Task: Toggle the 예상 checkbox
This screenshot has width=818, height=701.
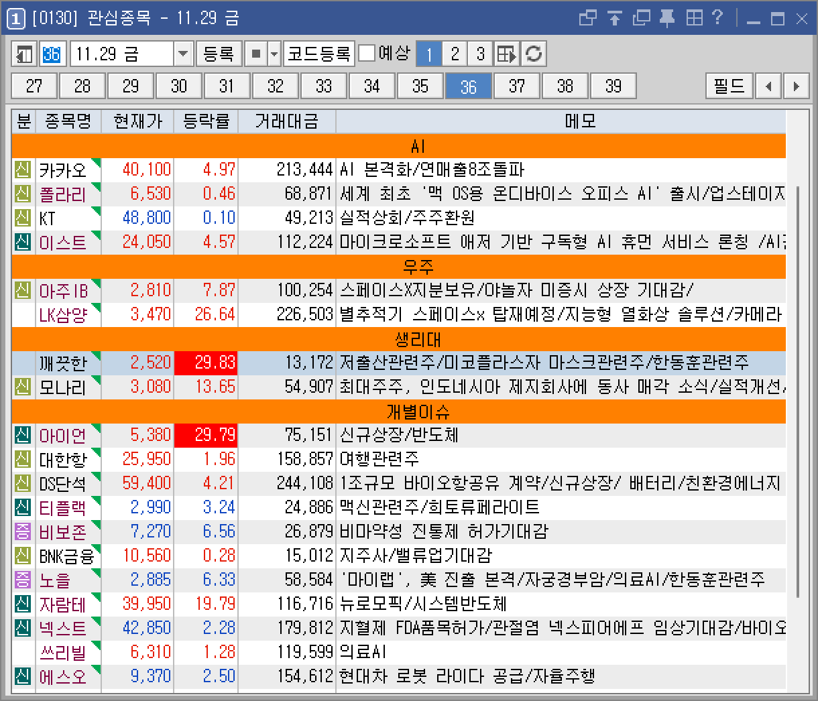Action: pyautogui.click(x=367, y=53)
